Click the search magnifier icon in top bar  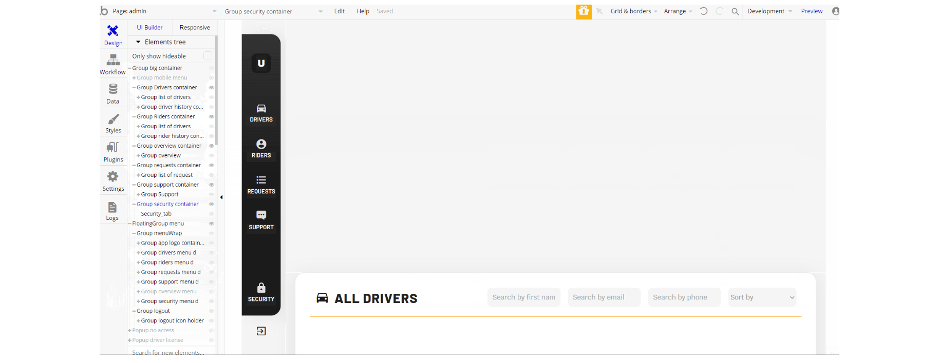[x=735, y=11]
